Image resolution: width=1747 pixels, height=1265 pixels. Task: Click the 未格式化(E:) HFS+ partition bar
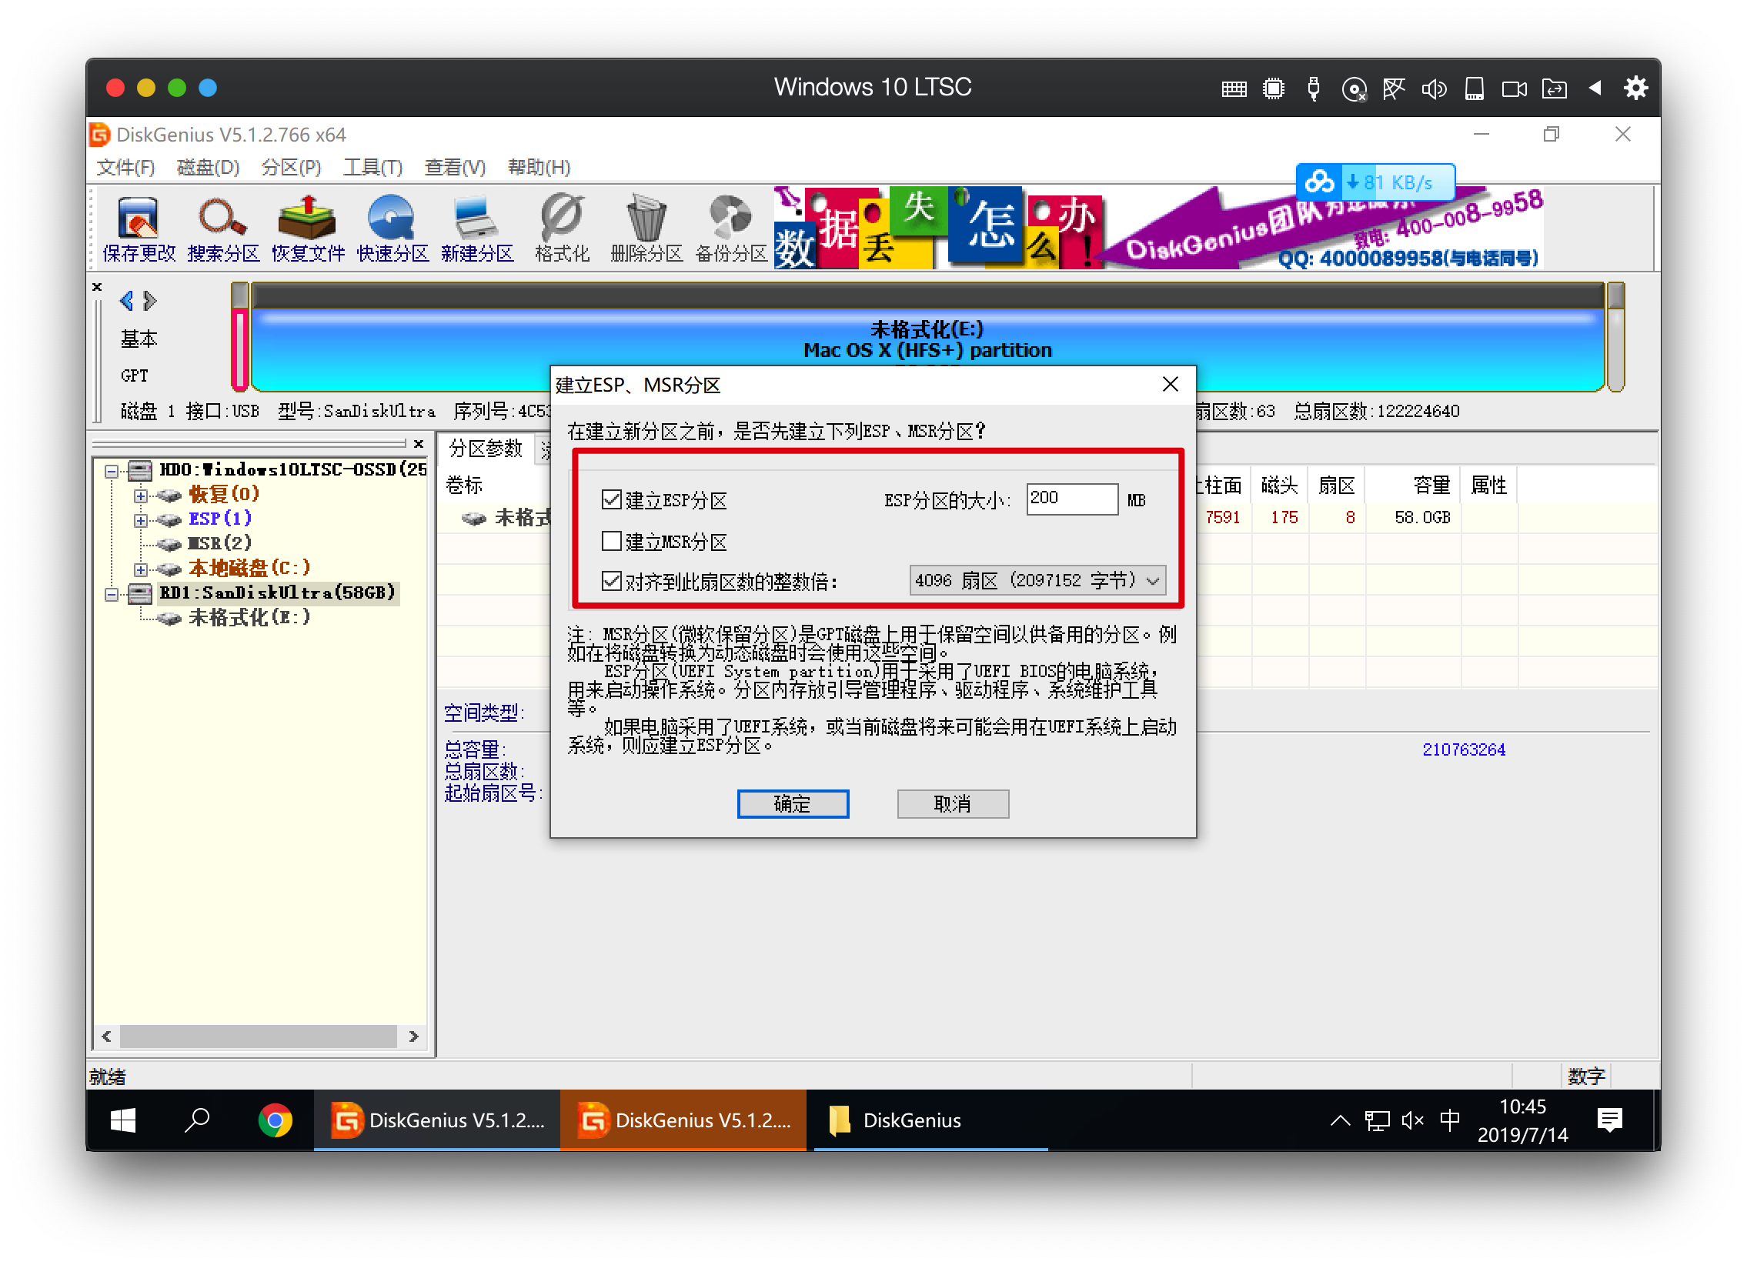927,339
